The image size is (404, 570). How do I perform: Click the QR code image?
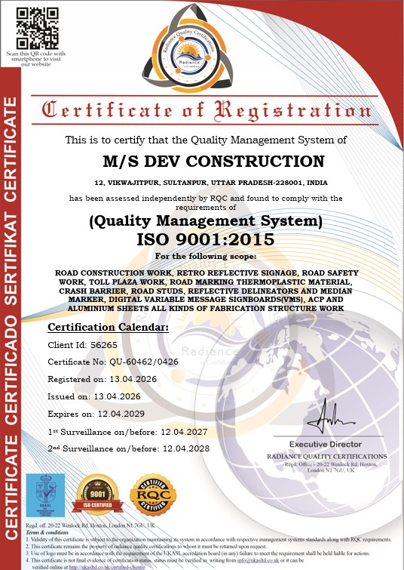pyautogui.click(x=37, y=28)
